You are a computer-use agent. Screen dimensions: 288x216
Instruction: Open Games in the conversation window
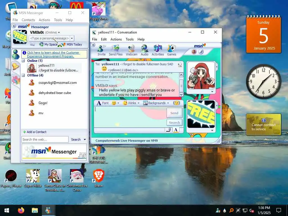(x=172, y=50)
